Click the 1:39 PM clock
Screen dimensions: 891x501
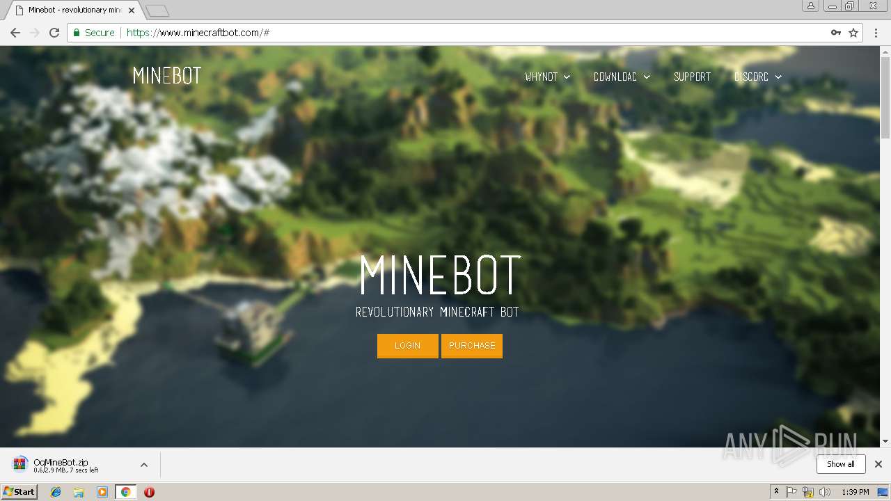point(855,492)
